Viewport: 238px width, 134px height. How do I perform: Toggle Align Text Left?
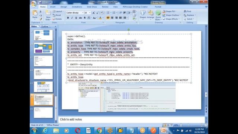coord(108,18)
